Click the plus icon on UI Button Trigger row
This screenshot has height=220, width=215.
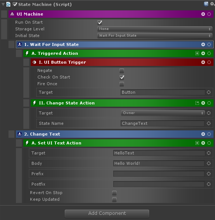tap(203, 62)
